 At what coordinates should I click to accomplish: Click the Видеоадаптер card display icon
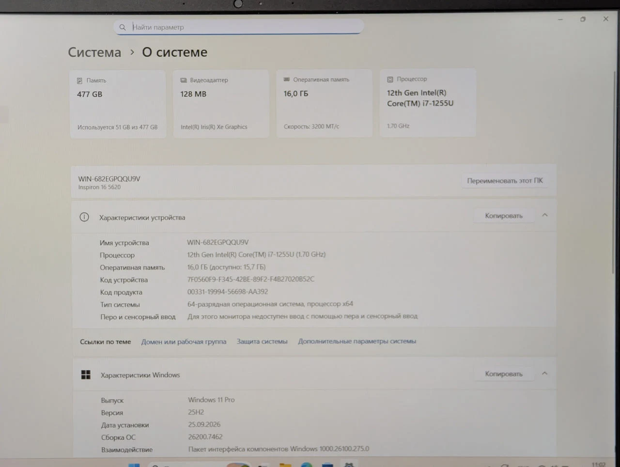pos(184,80)
